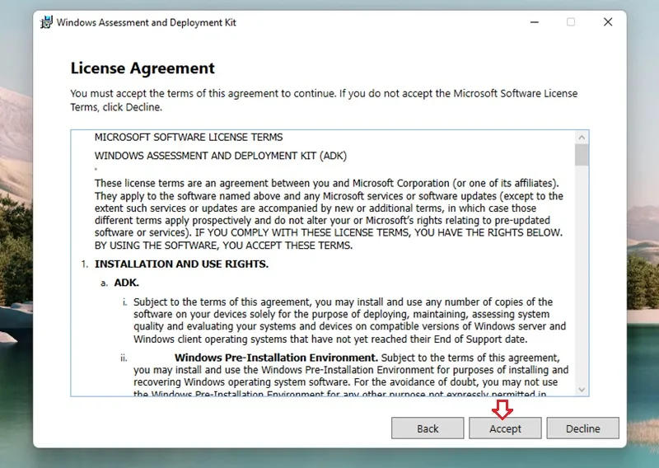The image size is (659, 468).
Task: Click "Windows Pre-Installation Environment." bold text
Action: pyautogui.click(x=276, y=358)
